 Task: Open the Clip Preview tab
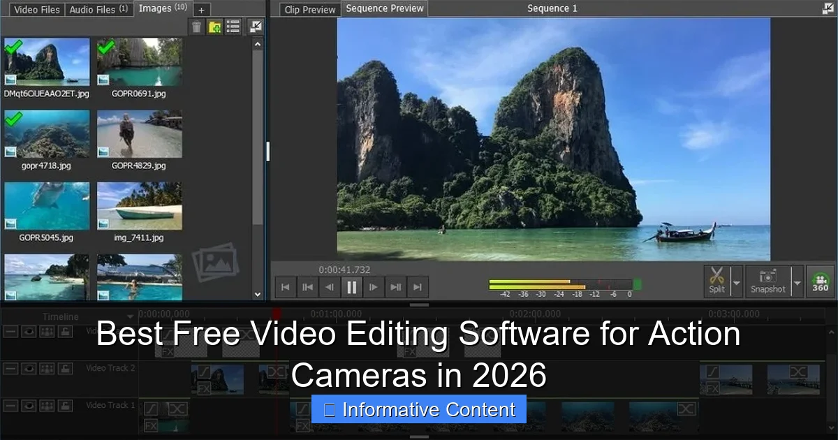tap(309, 9)
